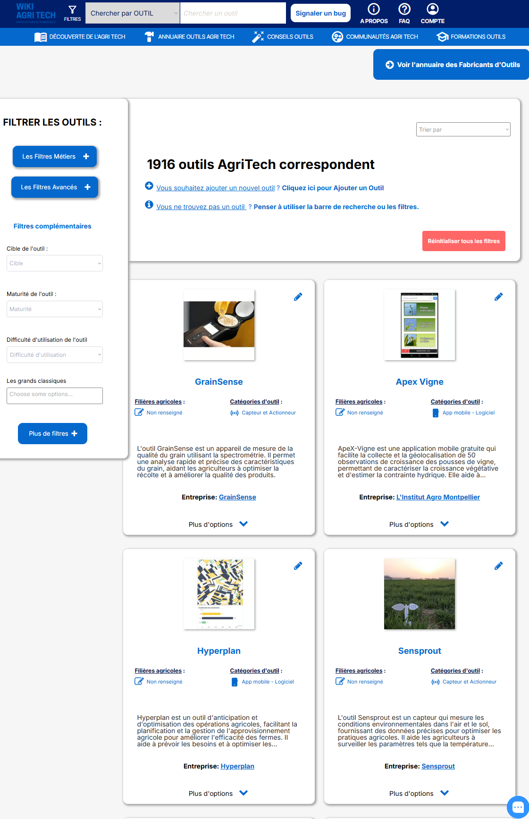Click the Wiki Agri Tech logo

point(36,13)
